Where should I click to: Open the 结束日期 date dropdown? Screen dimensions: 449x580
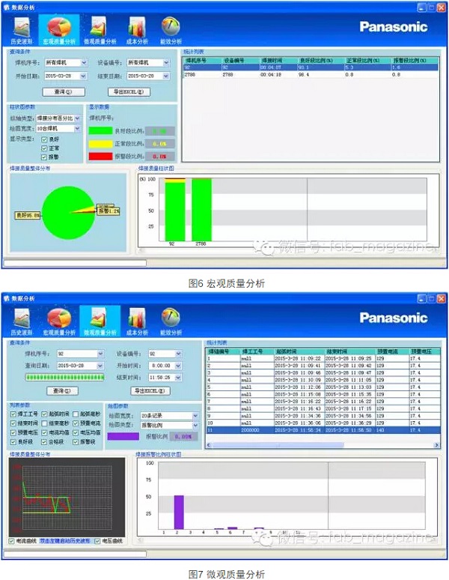(x=177, y=76)
